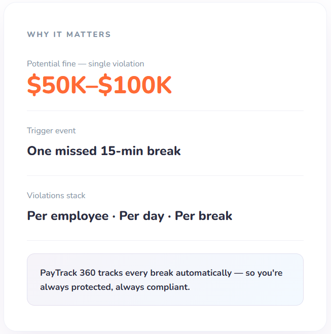Image resolution: width=331 pixels, height=334 pixels.
Task: Select the "Per employee" text
Action: pyautogui.click(x=67, y=216)
